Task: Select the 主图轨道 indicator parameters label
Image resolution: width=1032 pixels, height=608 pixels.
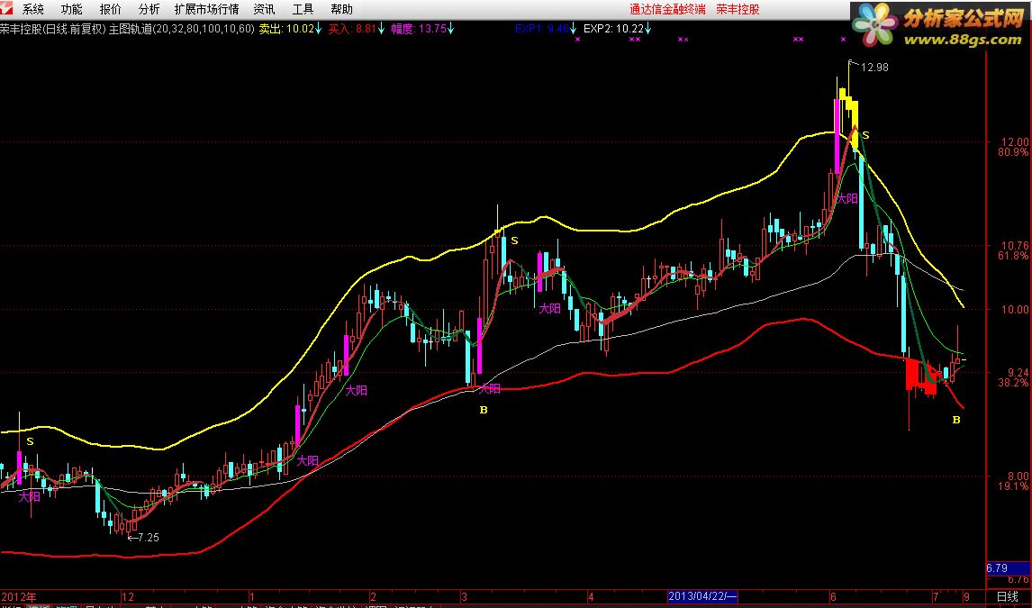Action: pos(182,29)
